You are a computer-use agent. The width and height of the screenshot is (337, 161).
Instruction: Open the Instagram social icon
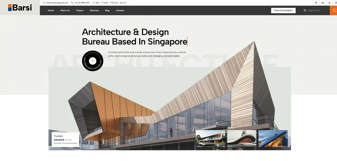click(336, 3)
